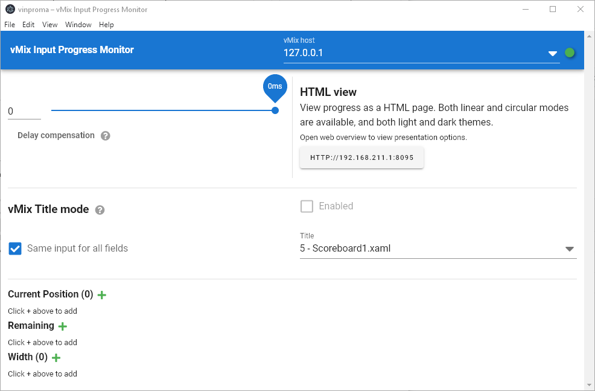Minimize the application window
The image size is (595, 391).
click(x=526, y=9)
